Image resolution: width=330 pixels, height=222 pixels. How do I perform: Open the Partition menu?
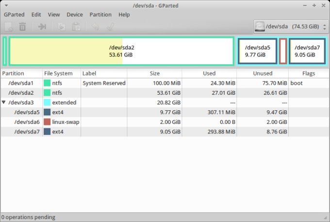pos(100,15)
